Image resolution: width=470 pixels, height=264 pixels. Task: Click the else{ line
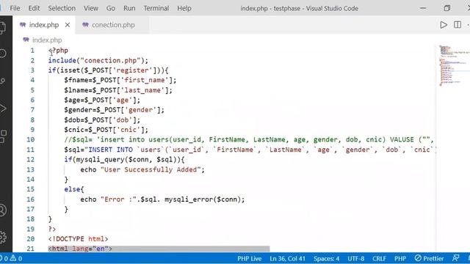click(x=74, y=189)
